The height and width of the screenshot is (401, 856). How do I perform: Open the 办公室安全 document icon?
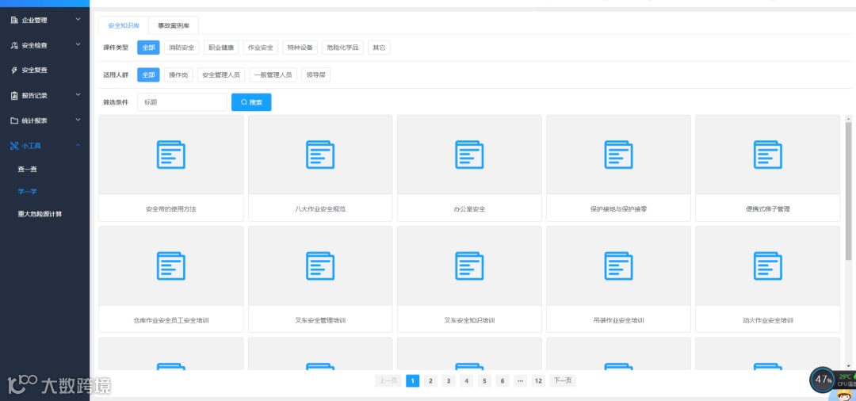(x=469, y=155)
